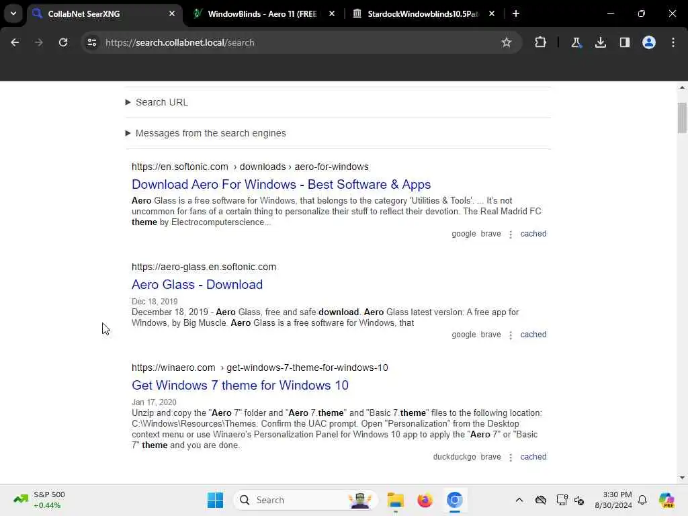Open Get Windows 7 theme for Windows 10
The image size is (688, 516).
point(240,385)
